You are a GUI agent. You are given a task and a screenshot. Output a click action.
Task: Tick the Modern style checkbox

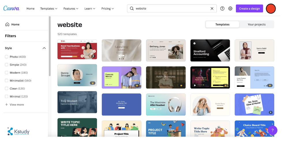click(7, 73)
